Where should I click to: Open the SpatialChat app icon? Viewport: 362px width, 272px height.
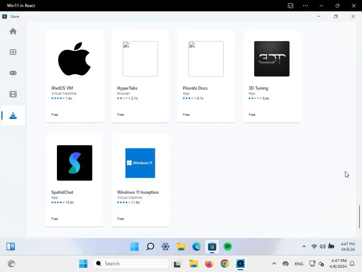point(74,163)
